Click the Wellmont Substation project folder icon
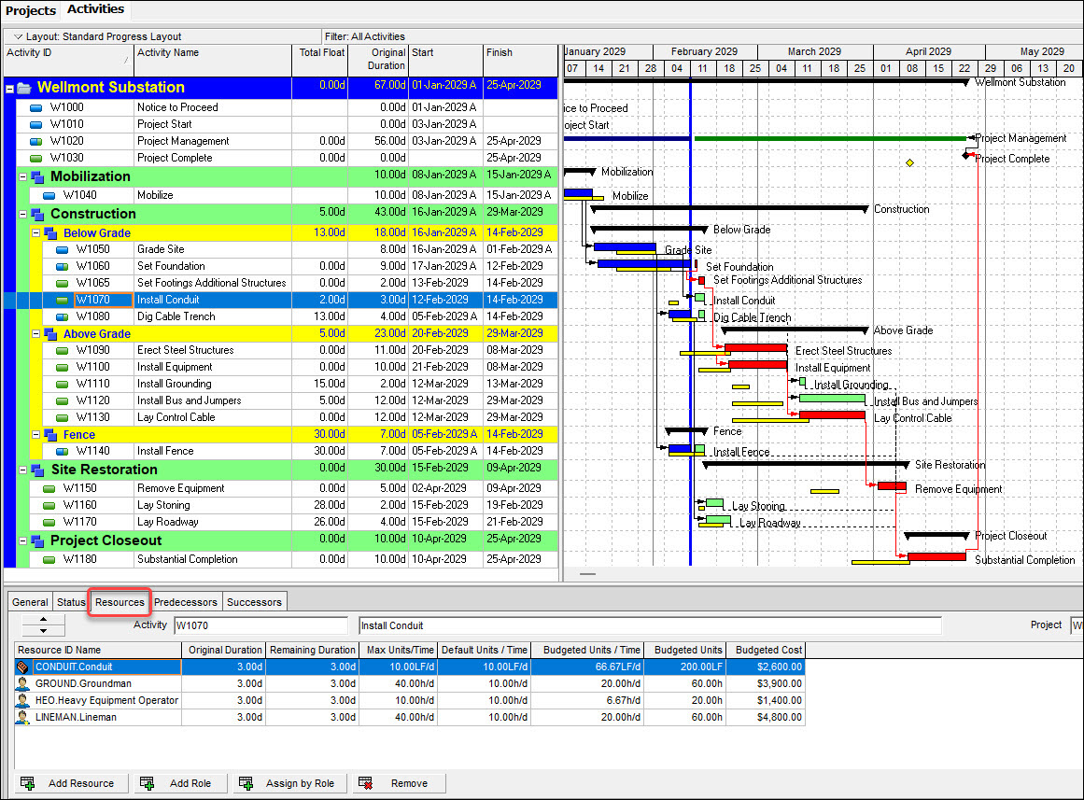The width and height of the screenshot is (1084, 800). pyautogui.click(x=24, y=88)
